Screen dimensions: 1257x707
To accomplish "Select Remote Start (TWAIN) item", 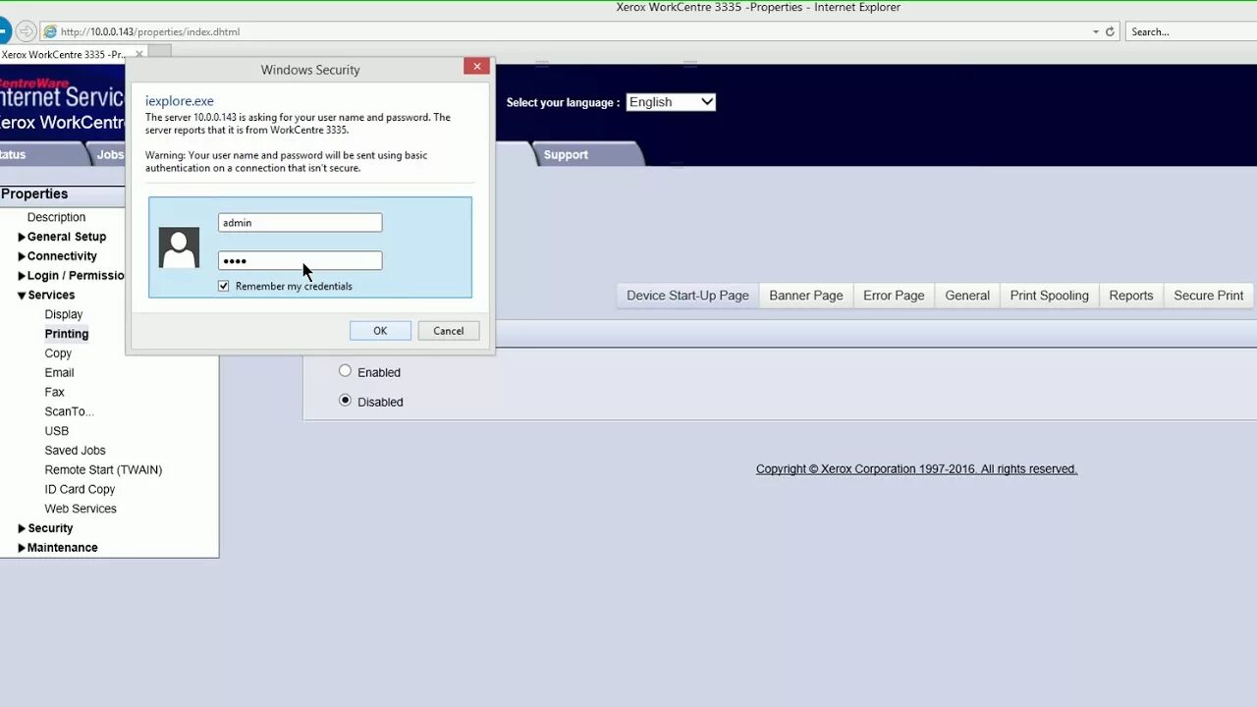I will click(103, 470).
